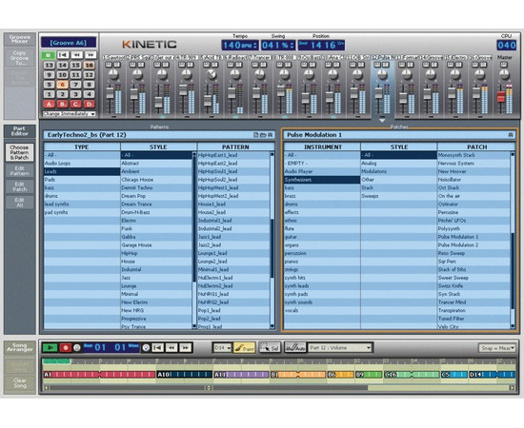Select the Swiss Knife patch
Image resolution: width=524 pixels, height=428 pixels.
click(474, 286)
